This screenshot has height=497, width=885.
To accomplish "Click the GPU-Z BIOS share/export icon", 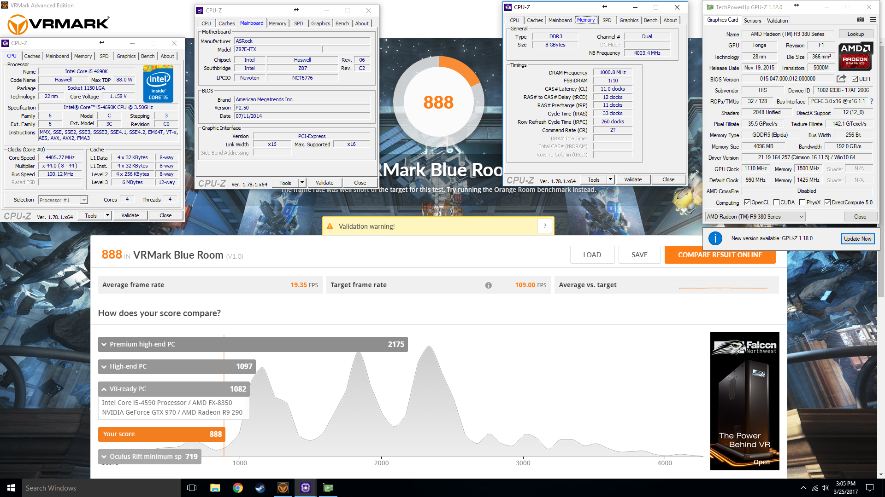I will click(841, 79).
